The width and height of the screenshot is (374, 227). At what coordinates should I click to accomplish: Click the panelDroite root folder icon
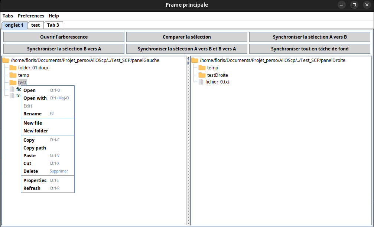pos(195,60)
